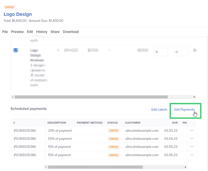Click the Scheduled payments heading
Screen dimensions: 208x171
point(29,109)
